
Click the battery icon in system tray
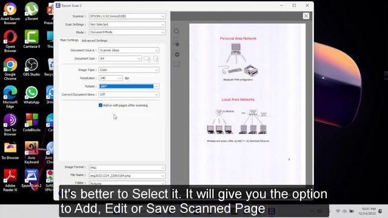tap(352, 211)
